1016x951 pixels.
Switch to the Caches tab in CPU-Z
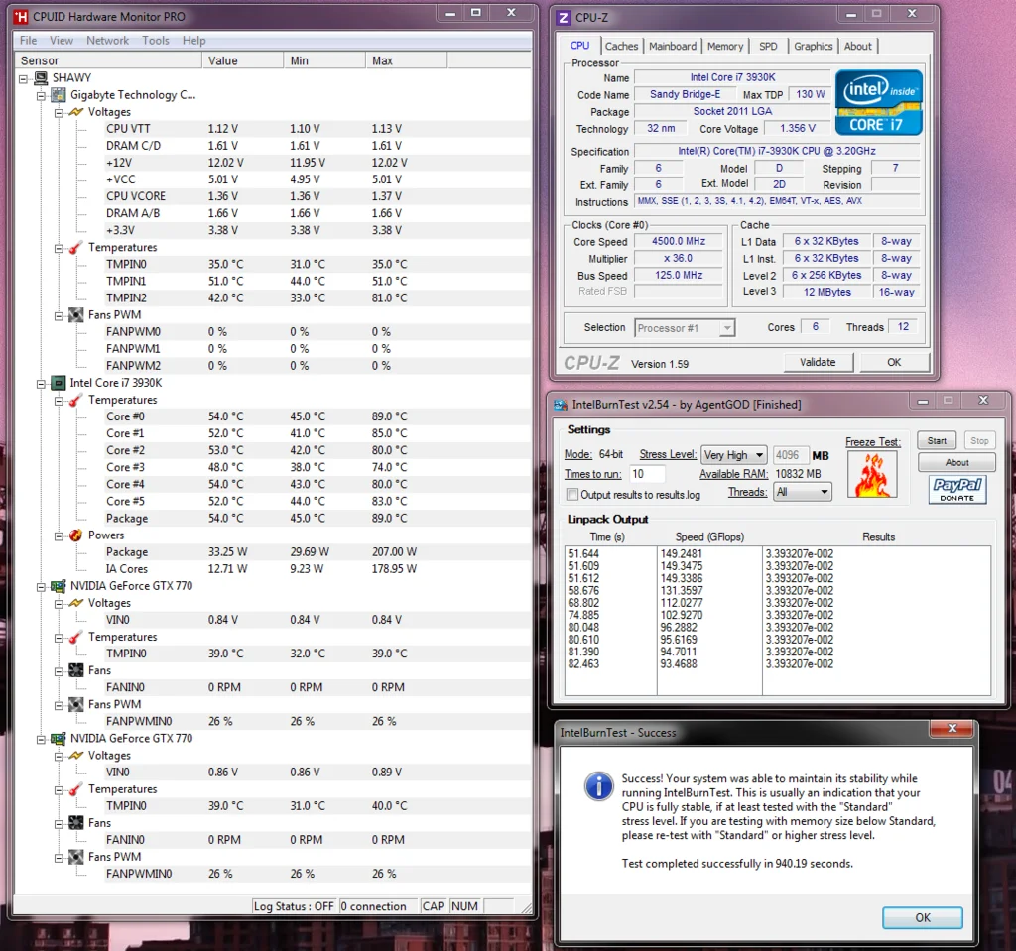pyautogui.click(x=621, y=46)
